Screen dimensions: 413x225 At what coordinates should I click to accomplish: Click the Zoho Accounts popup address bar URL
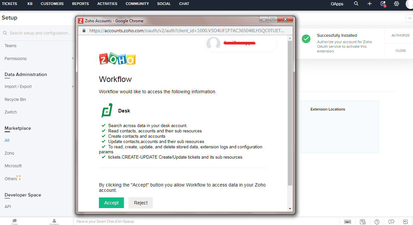(x=187, y=31)
